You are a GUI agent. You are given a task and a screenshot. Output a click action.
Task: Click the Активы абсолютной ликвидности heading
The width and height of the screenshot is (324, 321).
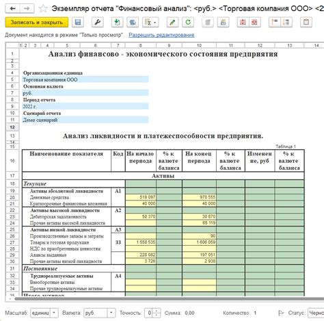click(x=66, y=191)
